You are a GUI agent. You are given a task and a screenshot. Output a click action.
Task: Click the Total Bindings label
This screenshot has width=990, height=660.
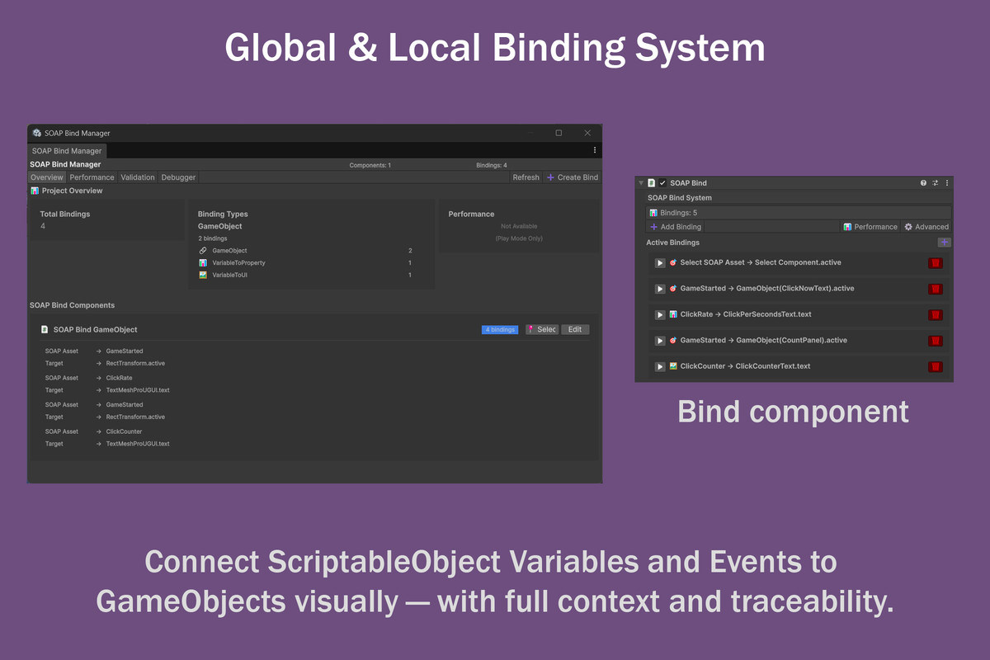pyautogui.click(x=65, y=214)
